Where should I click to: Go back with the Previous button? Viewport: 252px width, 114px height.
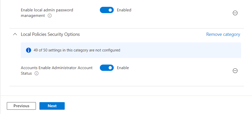pyautogui.click(x=21, y=106)
